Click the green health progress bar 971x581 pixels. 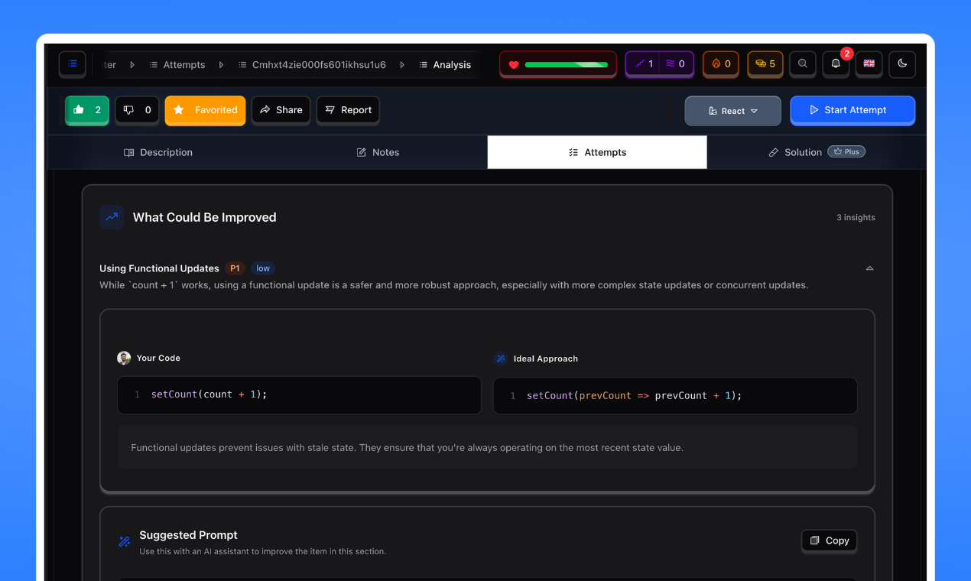(566, 64)
